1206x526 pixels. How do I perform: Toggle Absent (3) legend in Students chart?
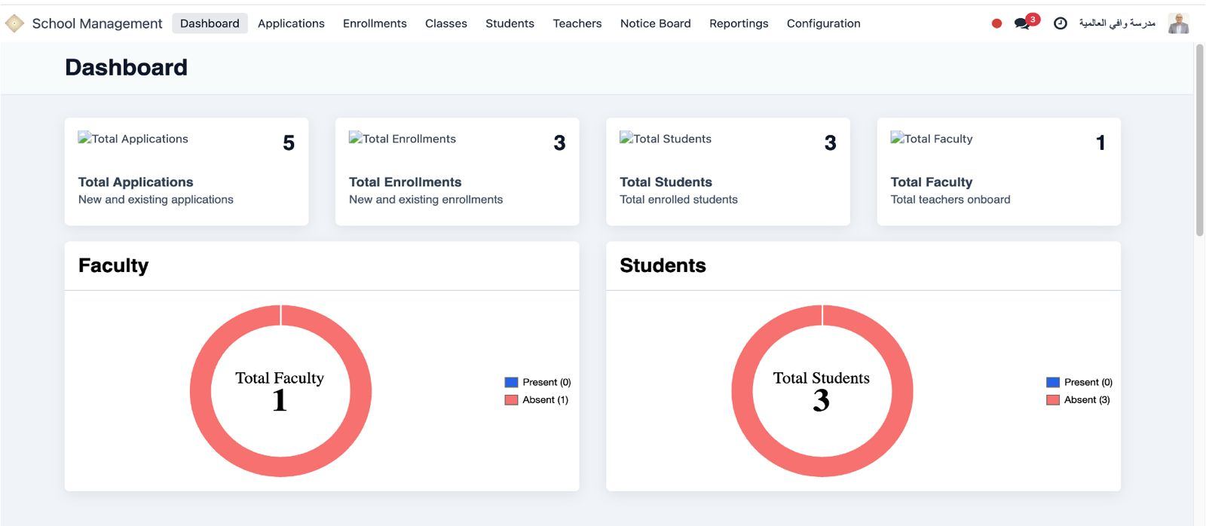pos(1078,399)
